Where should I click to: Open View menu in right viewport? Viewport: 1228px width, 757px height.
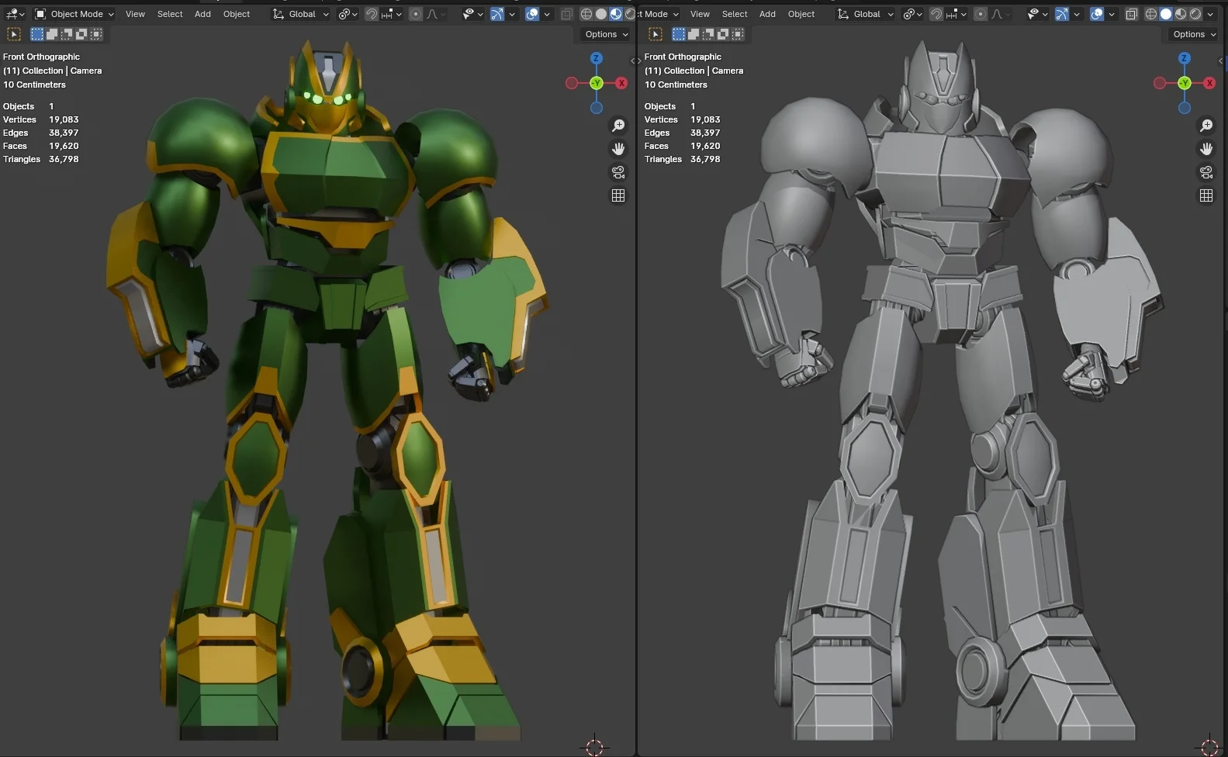[x=700, y=14]
